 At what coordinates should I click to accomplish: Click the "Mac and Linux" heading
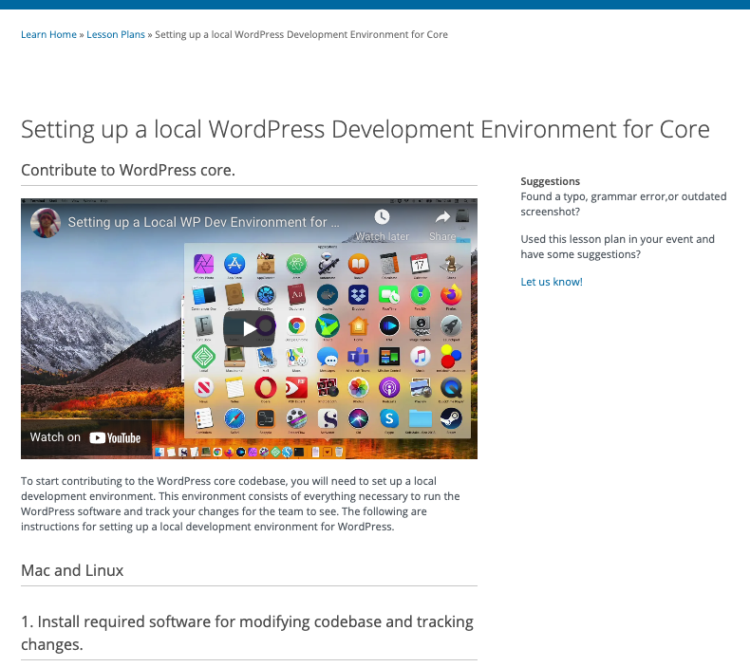coord(72,570)
